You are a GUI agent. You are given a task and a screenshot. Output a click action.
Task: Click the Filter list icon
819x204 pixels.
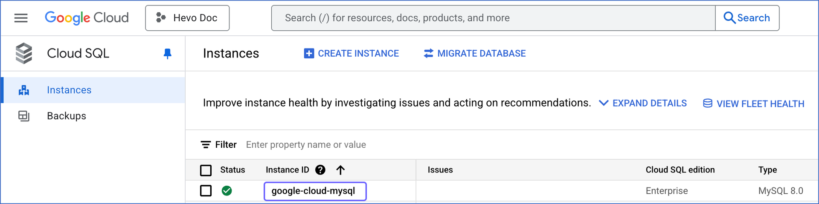pyautogui.click(x=206, y=145)
